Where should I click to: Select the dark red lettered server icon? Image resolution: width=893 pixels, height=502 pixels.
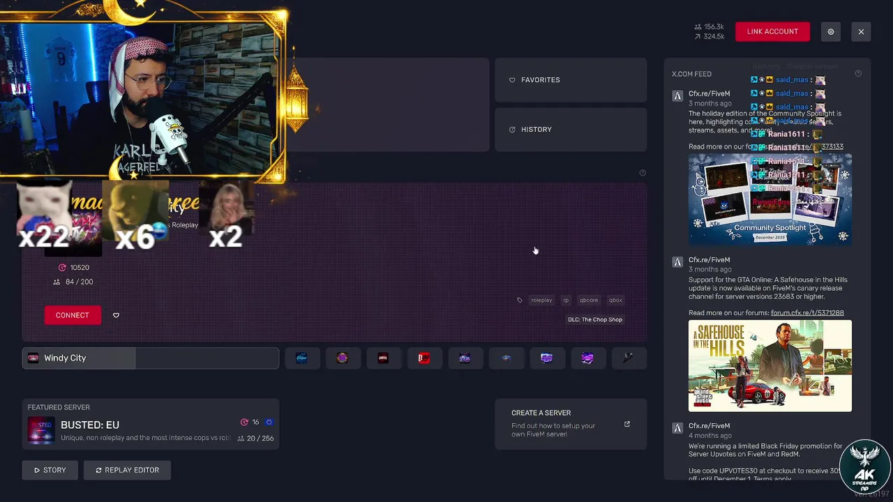383,358
